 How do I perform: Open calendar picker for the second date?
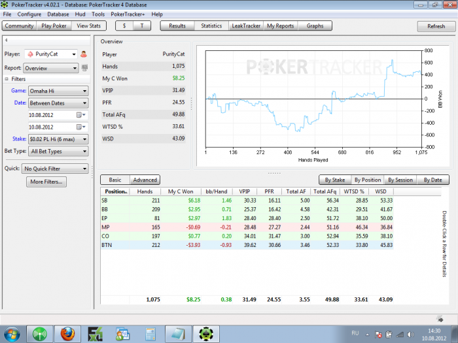81,127
